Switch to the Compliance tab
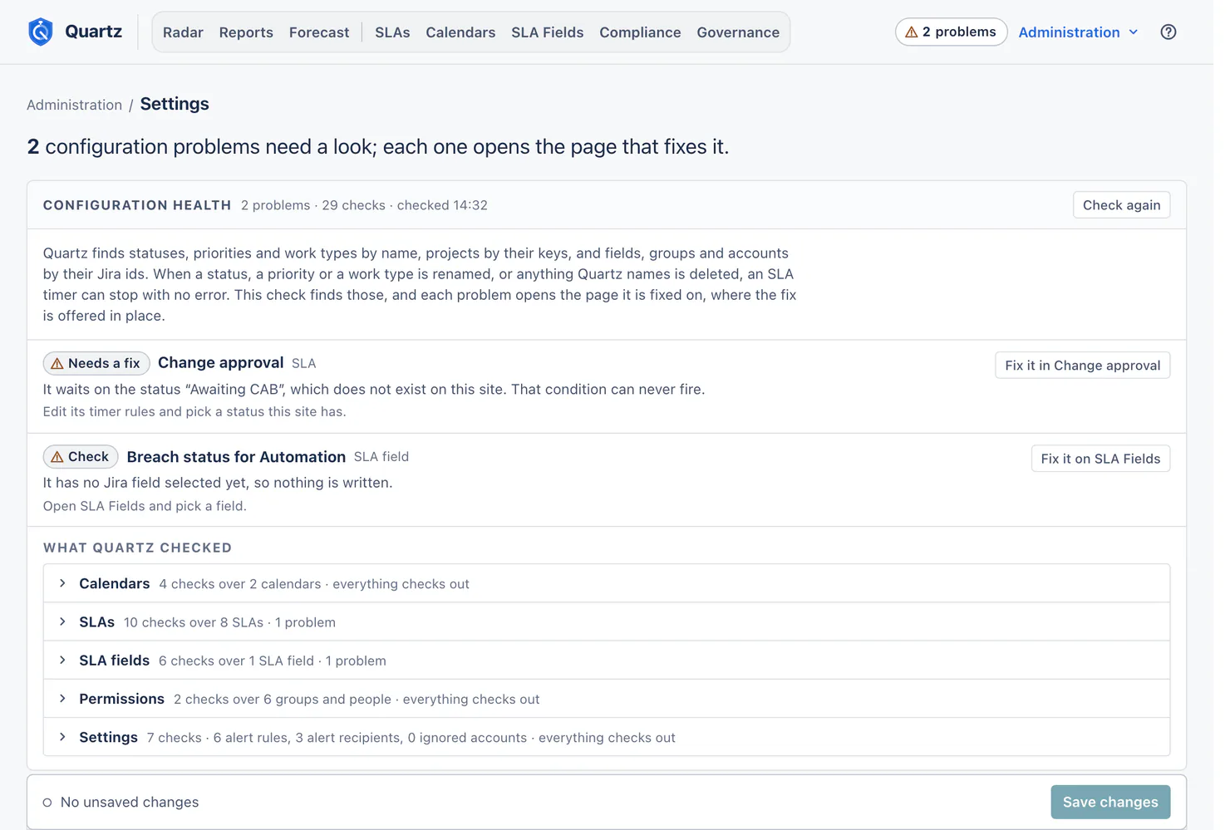 click(x=640, y=32)
